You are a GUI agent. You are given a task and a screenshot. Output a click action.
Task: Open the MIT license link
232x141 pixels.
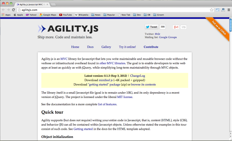tap(125, 97)
